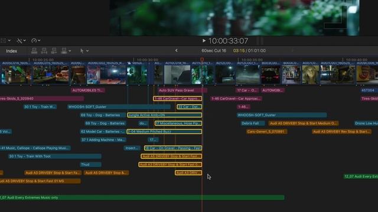
Task: Select the 45T004 clip
Action: coord(369,90)
